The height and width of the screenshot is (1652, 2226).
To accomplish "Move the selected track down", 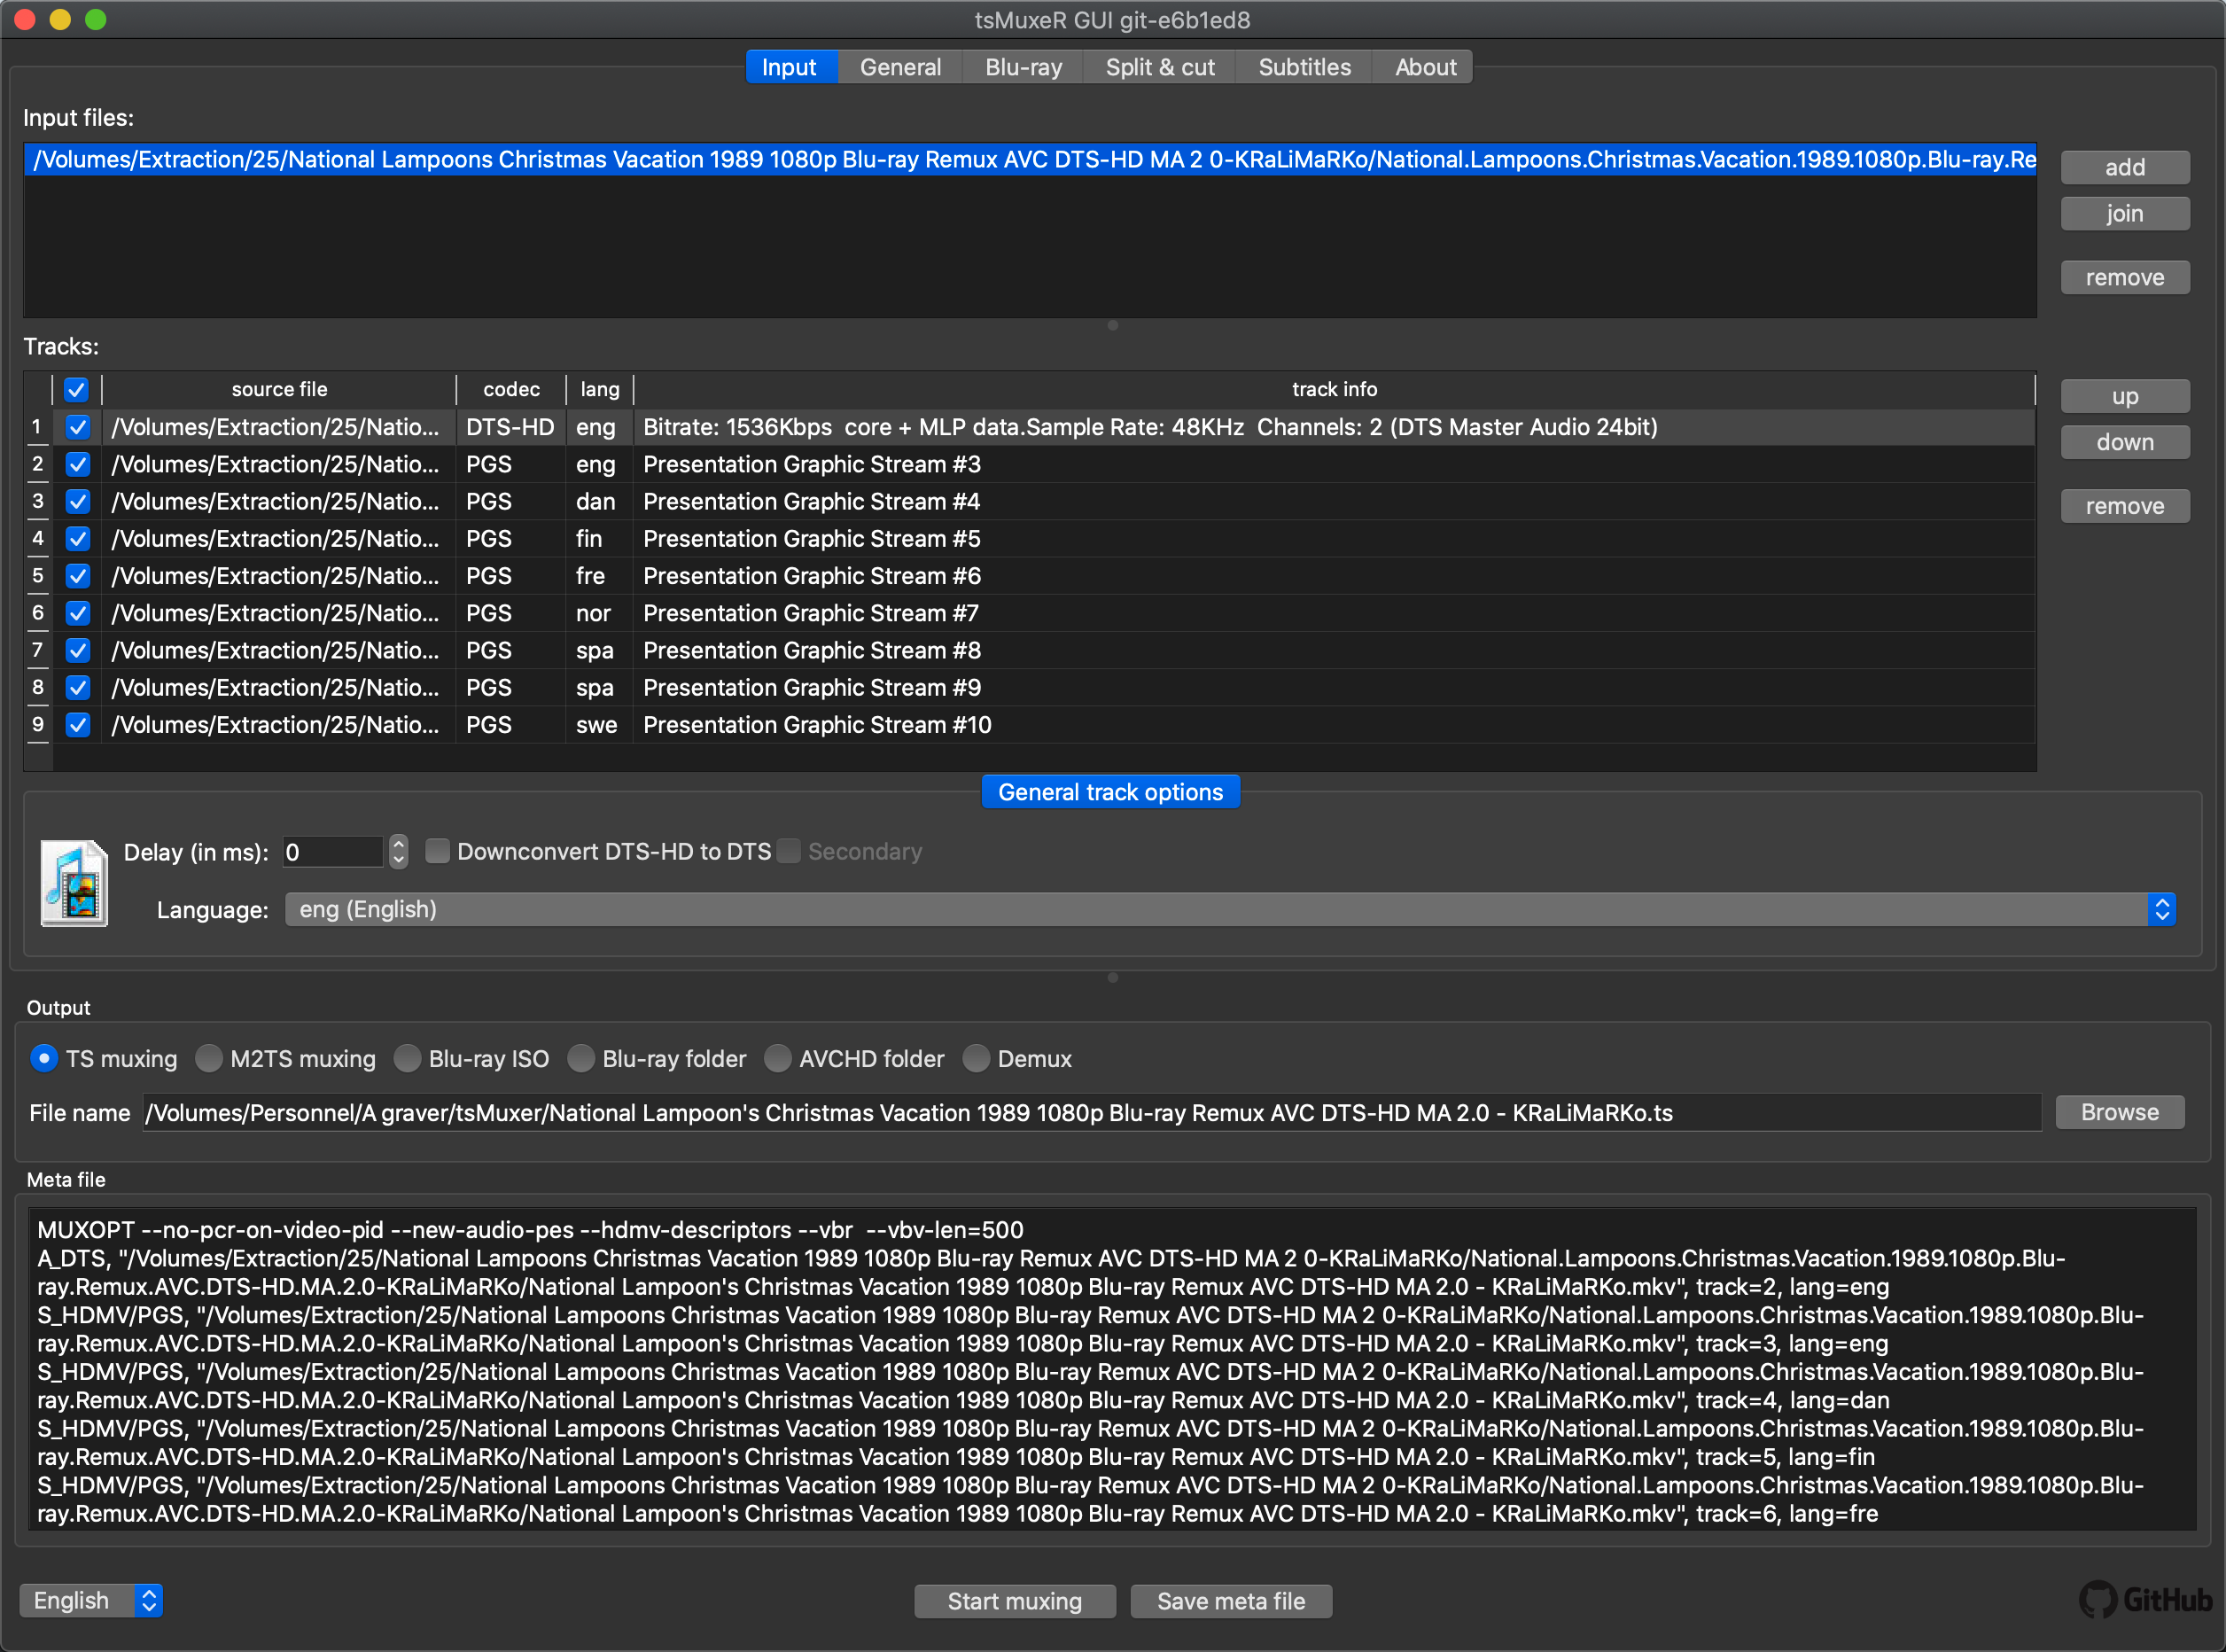I will tap(2124, 441).
